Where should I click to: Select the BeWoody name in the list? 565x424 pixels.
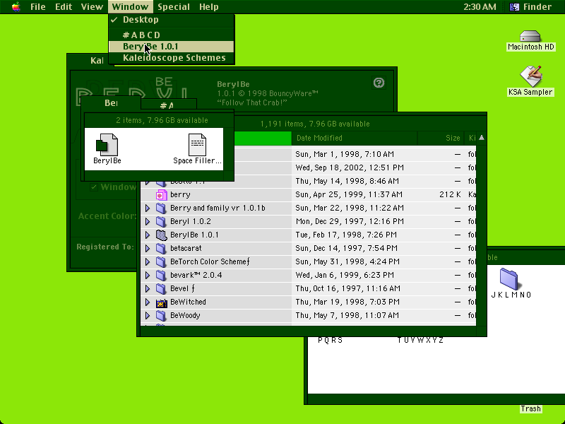[x=185, y=315]
